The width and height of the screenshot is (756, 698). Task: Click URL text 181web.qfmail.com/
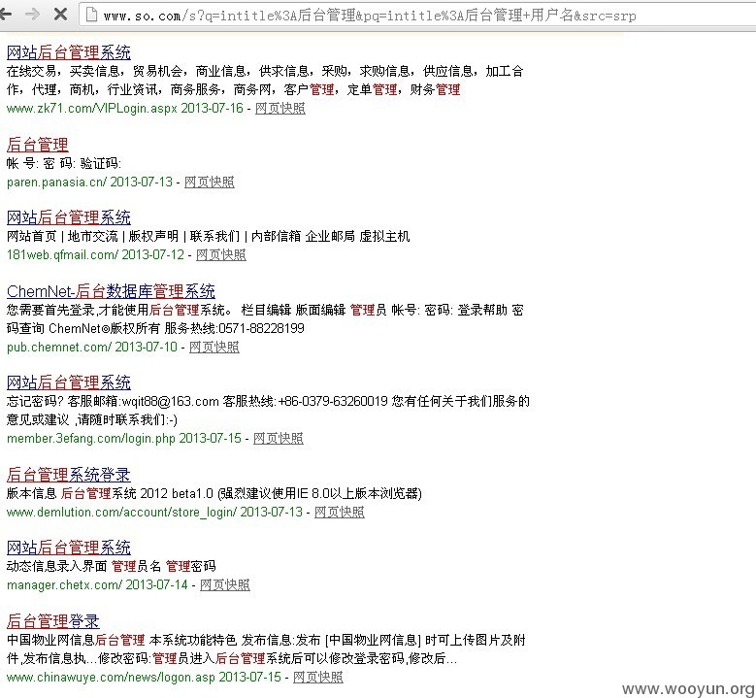click(x=62, y=254)
